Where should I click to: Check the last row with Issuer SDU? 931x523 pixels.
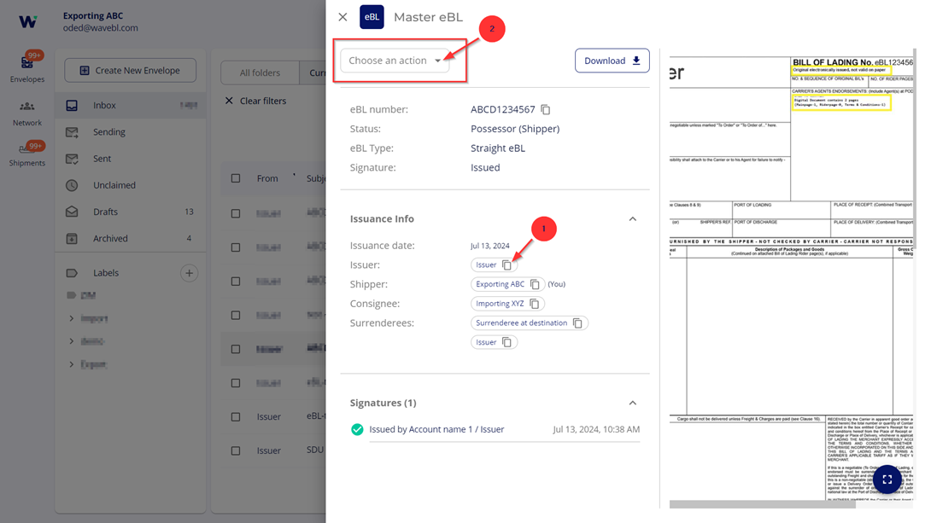click(x=236, y=450)
